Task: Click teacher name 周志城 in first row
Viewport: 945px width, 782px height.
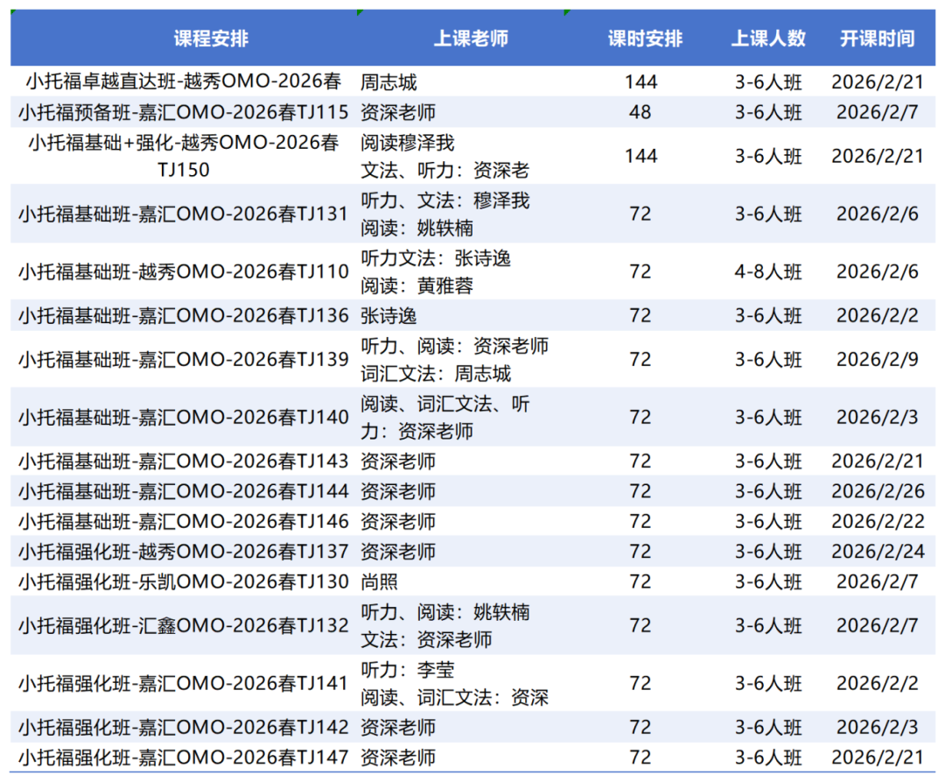Action: pos(381,81)
